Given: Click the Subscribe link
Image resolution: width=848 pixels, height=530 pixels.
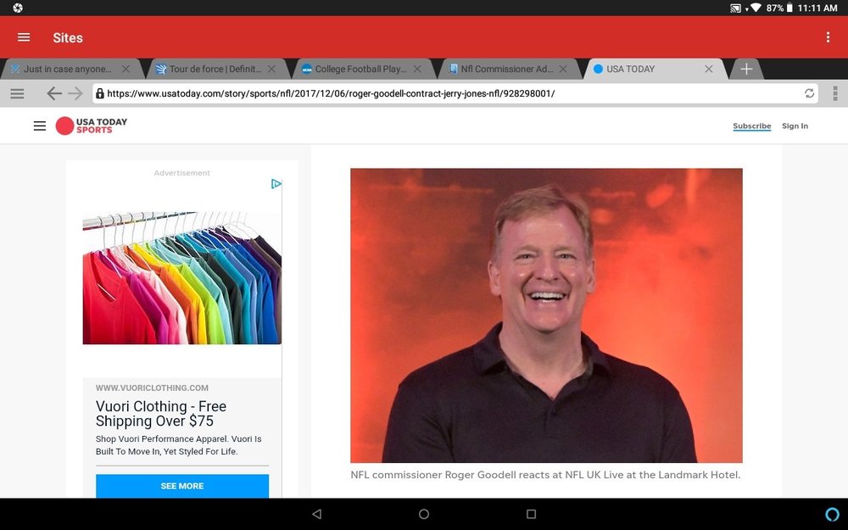Looking at the screenshot, I should pyautogui.click(x=751, y=126).
